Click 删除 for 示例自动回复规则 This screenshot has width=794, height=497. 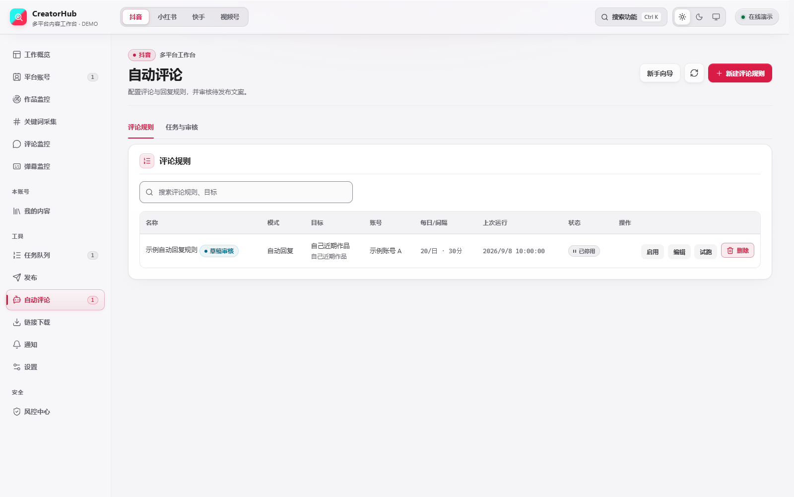(x=737, y=250)
